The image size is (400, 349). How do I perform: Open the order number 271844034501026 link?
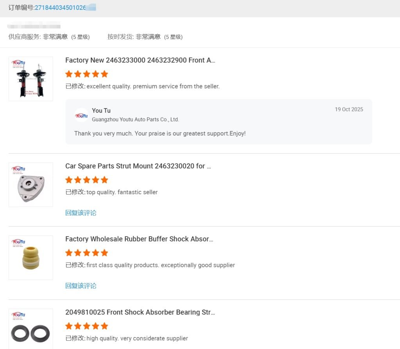(61, 7)
